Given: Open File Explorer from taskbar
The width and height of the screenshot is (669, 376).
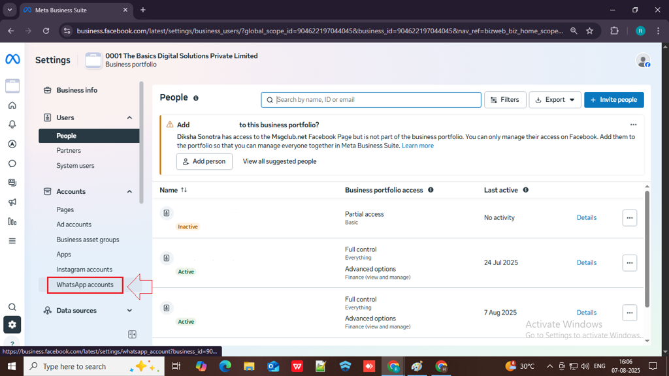Looking at the screenshot, I should coord(249,366).
